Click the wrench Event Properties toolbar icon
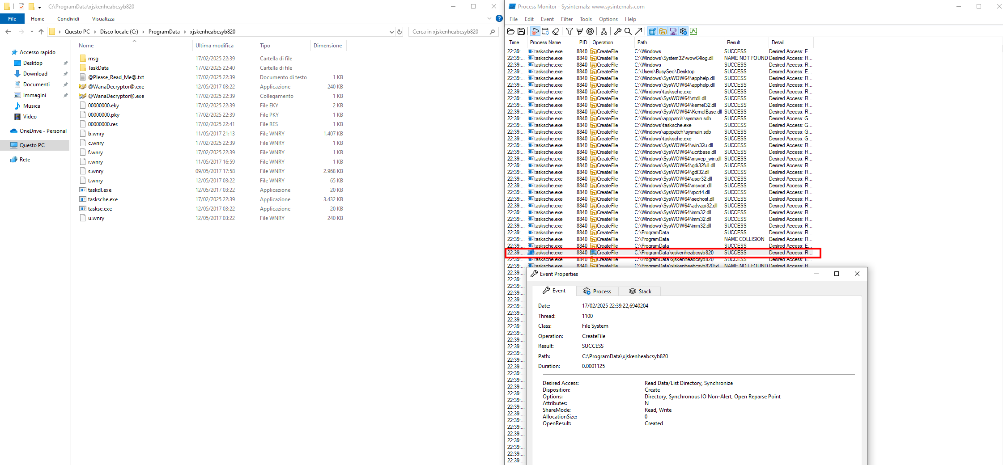Screen dimensions: 1003x465 tap(618, 31)
